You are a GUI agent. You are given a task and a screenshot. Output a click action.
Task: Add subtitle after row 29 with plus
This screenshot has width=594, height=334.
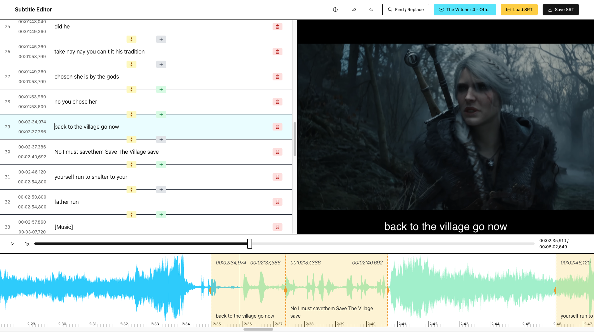161,139
